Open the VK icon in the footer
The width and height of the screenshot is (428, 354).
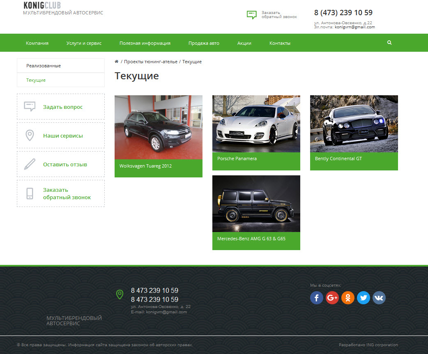click(x=379, y=297)
